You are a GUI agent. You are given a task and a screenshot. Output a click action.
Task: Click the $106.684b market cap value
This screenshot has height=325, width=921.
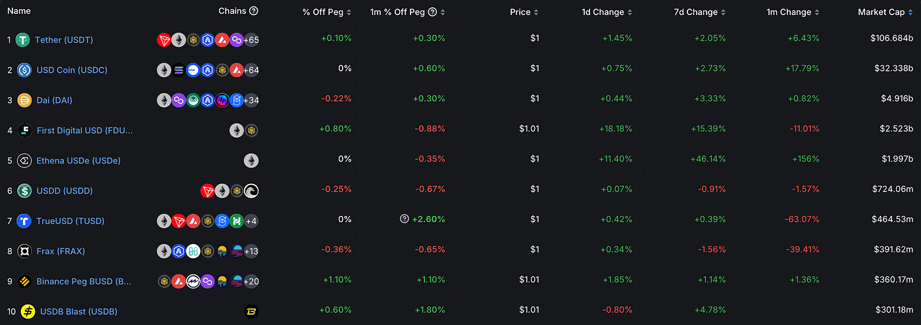(891, 39)
